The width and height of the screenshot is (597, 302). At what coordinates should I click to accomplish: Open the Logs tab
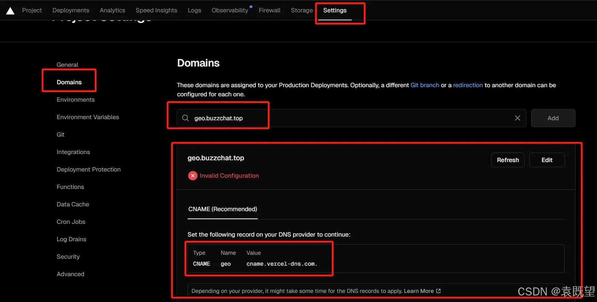[x=195, y=10]
